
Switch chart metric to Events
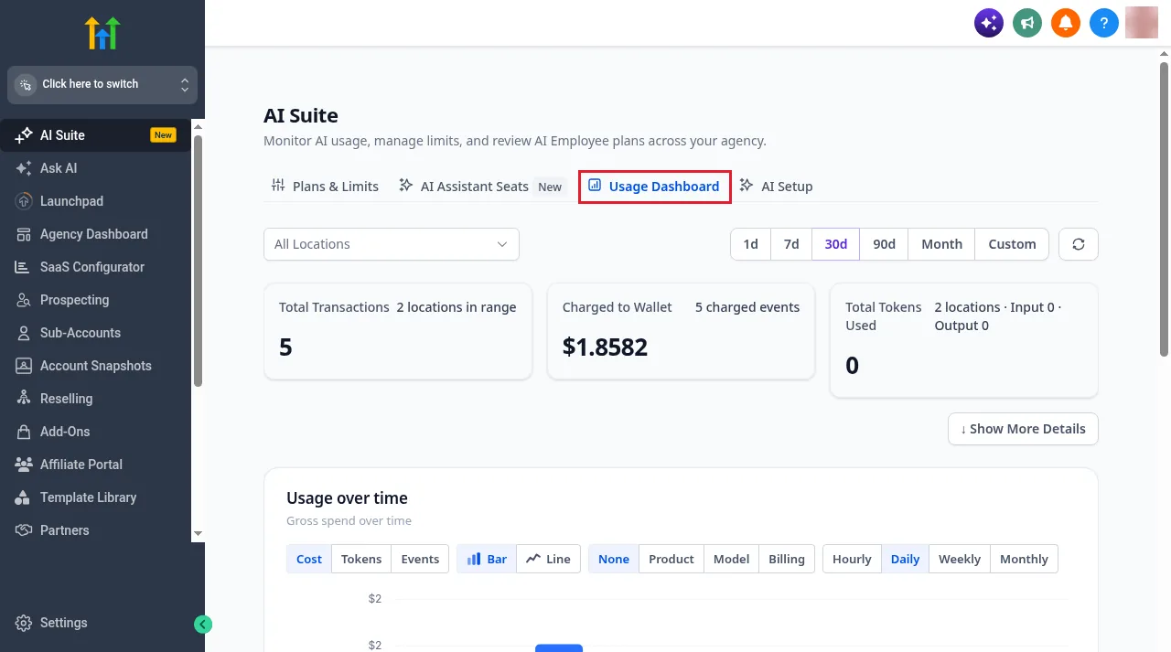click(x=420, y=559)
